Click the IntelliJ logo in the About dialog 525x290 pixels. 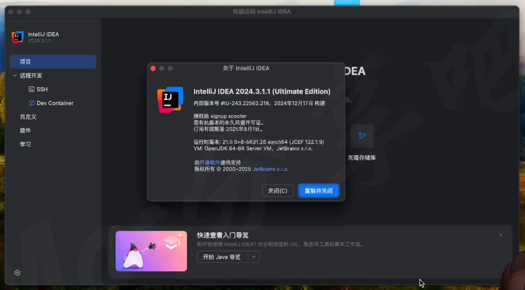coord(170,100)
